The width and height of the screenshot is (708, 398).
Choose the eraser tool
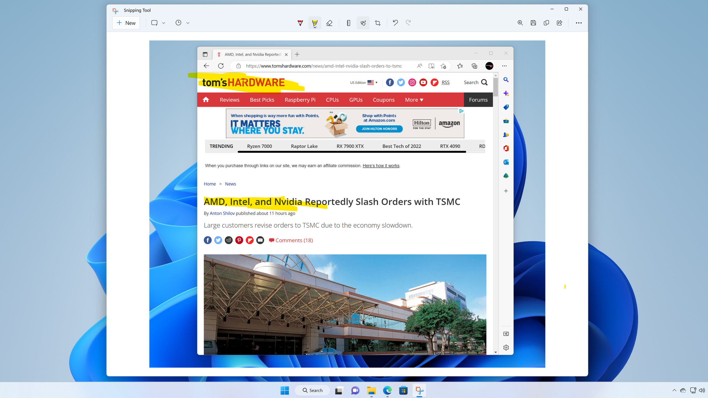coord(329,23)
